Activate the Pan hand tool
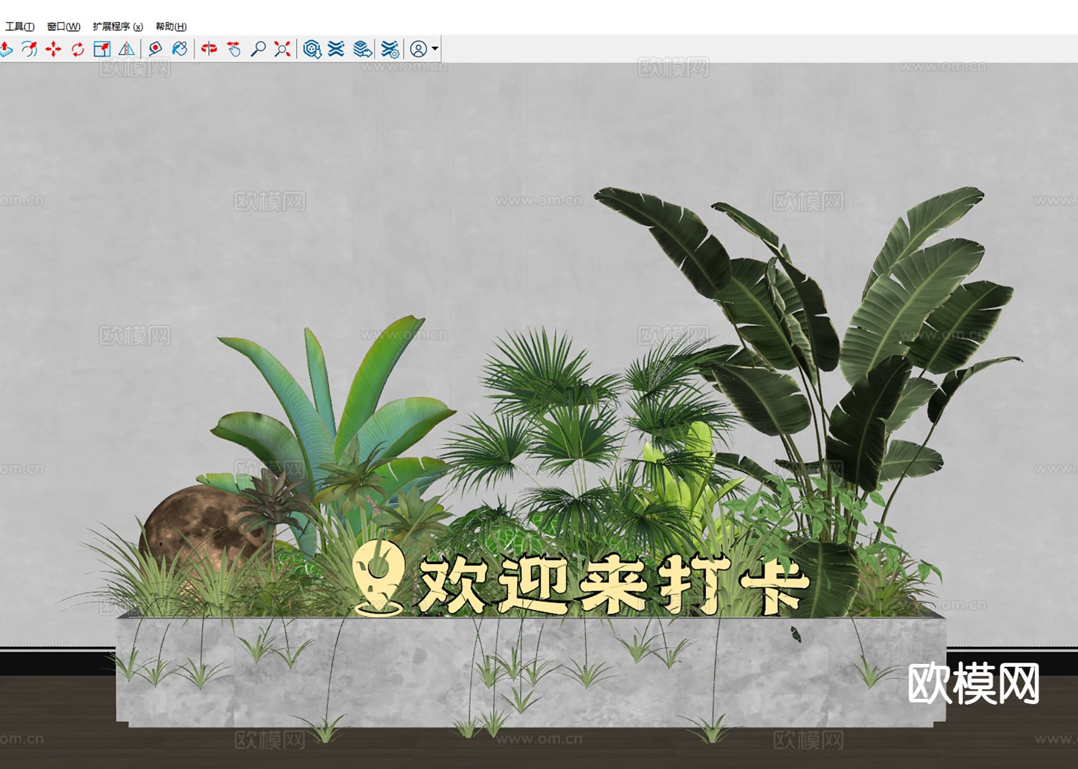1078x769 pixels. 234,49
